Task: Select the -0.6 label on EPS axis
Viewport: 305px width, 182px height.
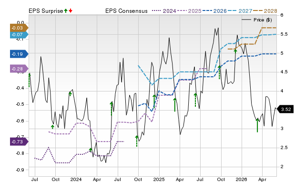Action: click(x=20, y=121)
